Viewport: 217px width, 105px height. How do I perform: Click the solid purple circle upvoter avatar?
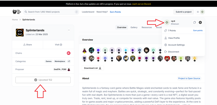click(98, 50)
